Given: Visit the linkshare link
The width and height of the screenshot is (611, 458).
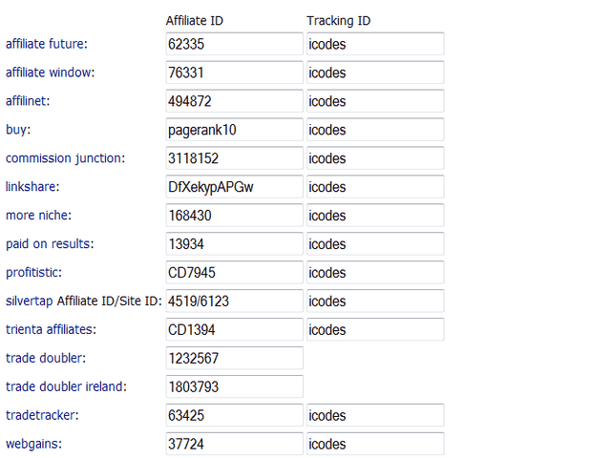Looking at the screenshot, I should tap(32, 187).
